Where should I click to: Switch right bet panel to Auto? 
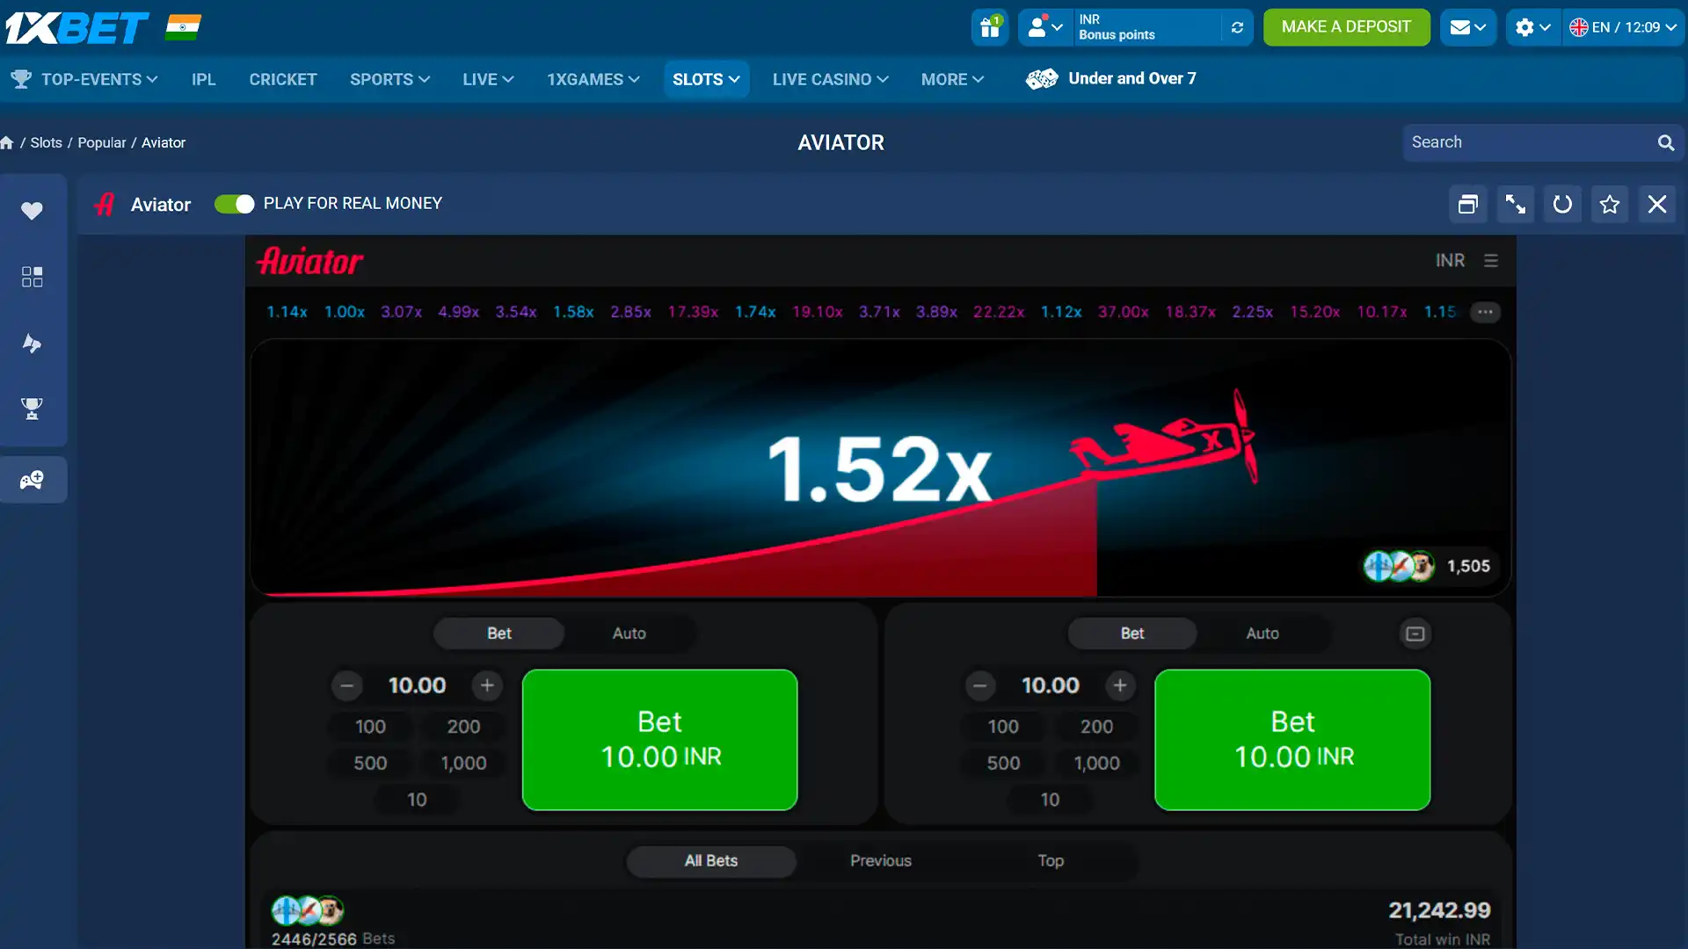(1262, 634)
